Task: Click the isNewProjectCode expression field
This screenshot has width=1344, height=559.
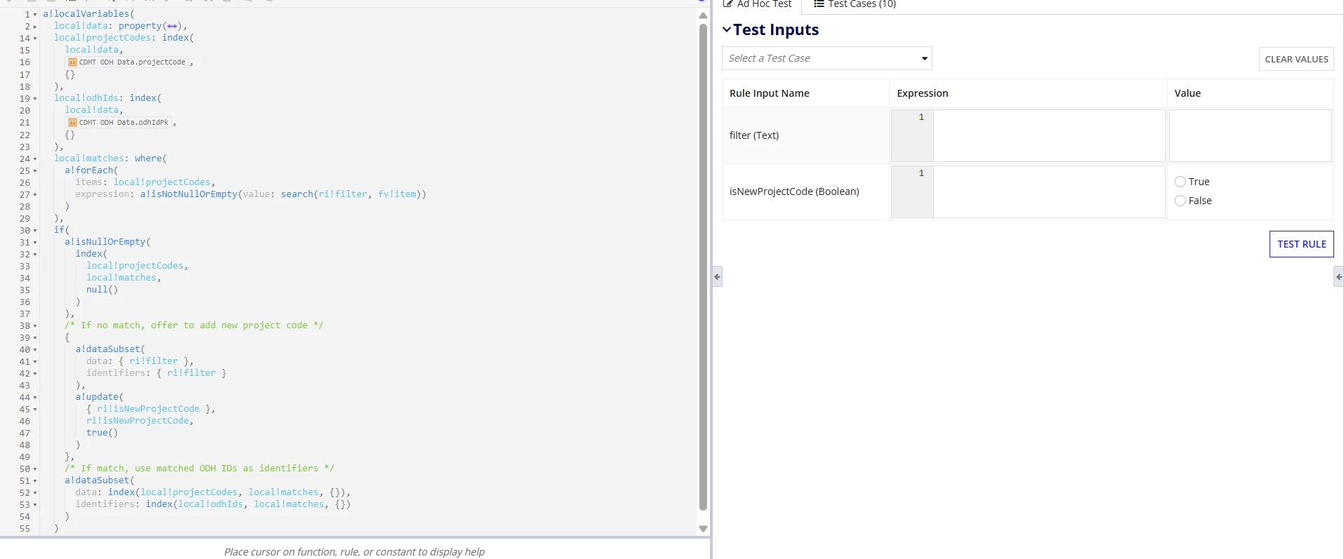Action: coord(1049,191)
